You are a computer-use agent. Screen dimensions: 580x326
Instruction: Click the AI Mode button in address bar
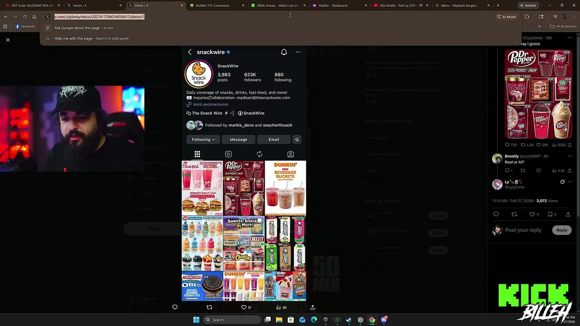[506, 17]
